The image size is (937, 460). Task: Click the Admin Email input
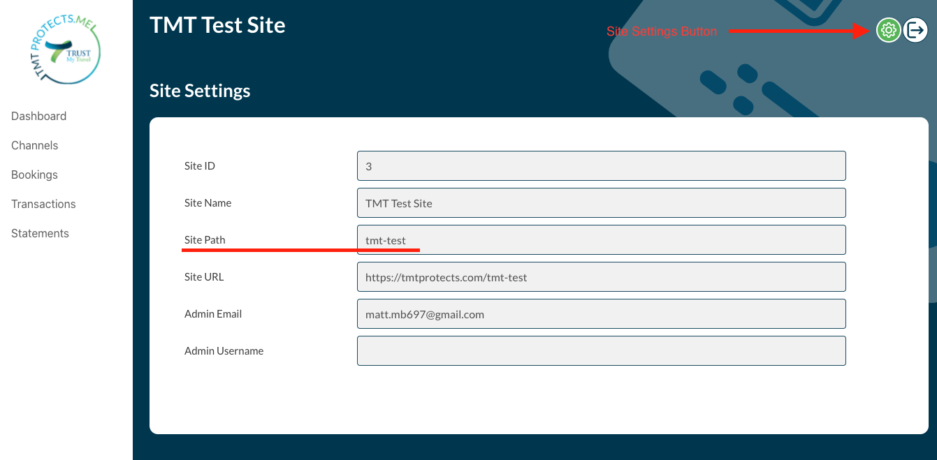click(601, 313)
